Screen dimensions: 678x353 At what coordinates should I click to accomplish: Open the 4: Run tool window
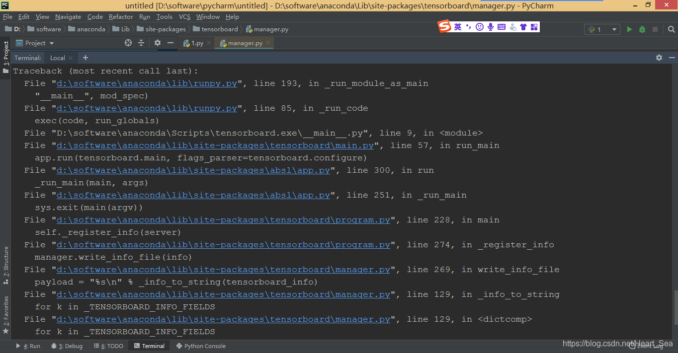coord(28,346)
